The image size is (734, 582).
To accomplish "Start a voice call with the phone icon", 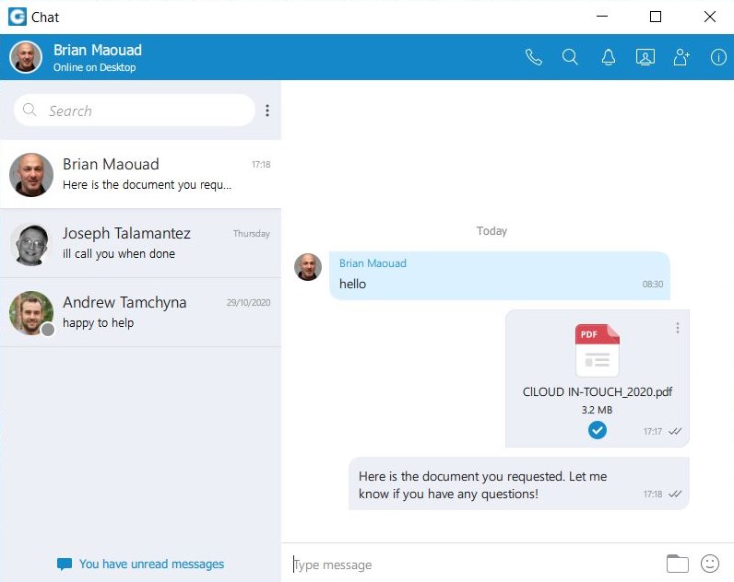I will pyautogui.click(x=533, y=57).
